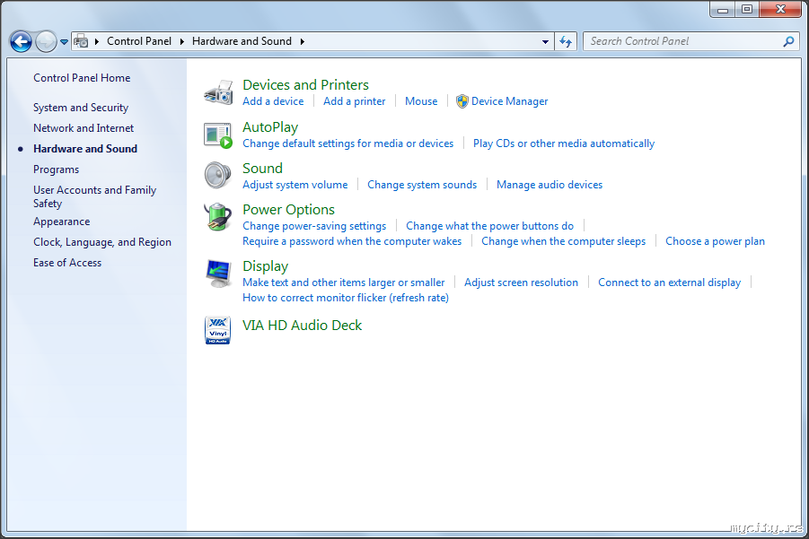Expand the arrow after Hardware and Sound breadcrumb
The width and height of the screenshot is (809, 539).
click(303, 41)
